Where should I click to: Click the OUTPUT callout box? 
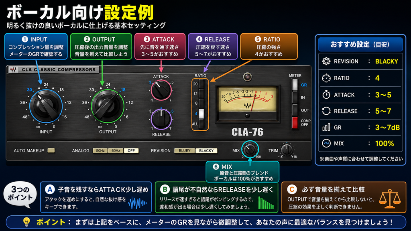(101, 47)
